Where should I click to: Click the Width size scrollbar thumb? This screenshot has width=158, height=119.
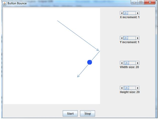[127, 63]
